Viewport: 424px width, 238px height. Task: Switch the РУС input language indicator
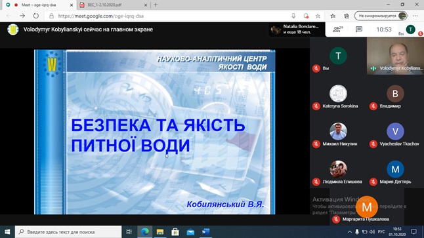[x=381, y=232]
